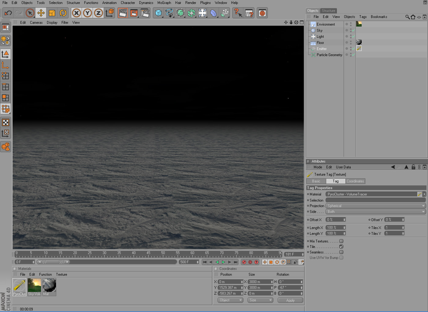428x312 pixels.
Task: Toggle the Light object's green enable check
Action: pyautogui.click(x=354, y=37)
